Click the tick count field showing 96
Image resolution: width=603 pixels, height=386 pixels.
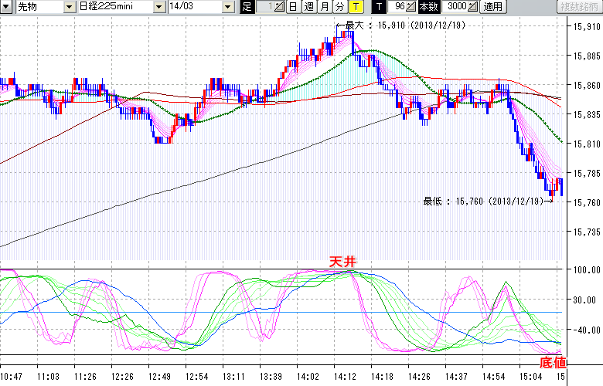point(398,7)
